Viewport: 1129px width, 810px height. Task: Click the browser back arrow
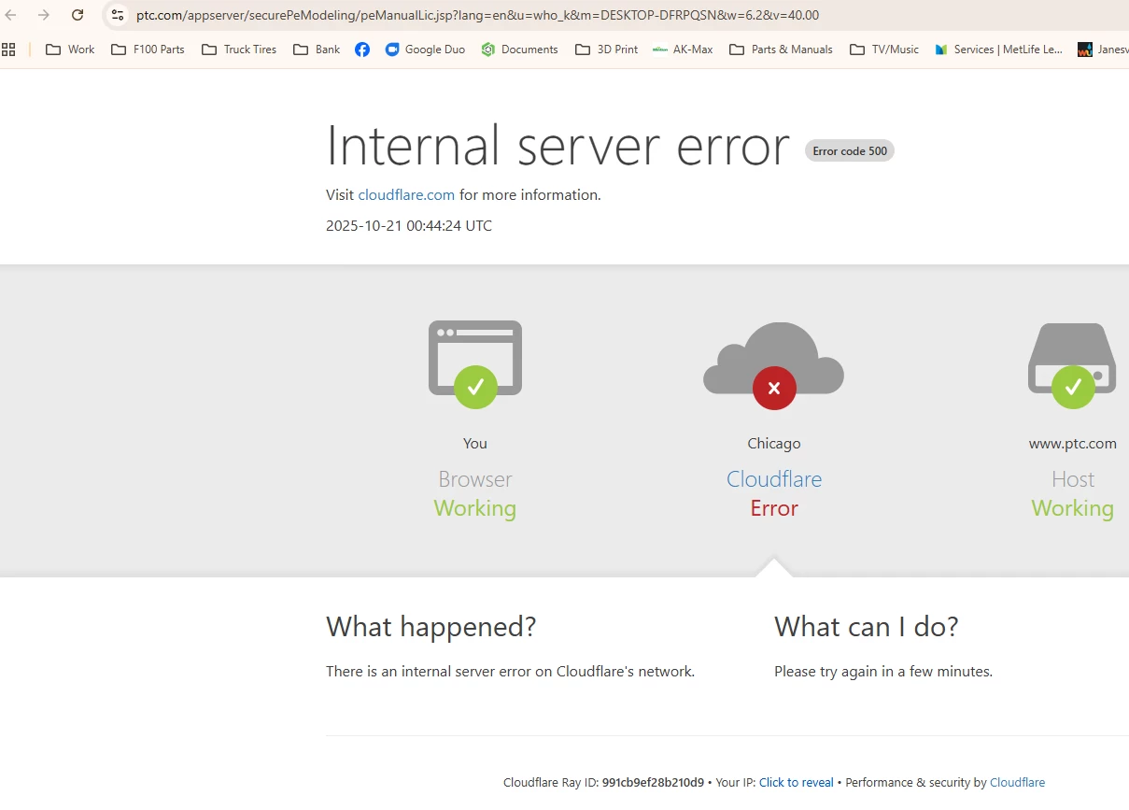click(11, 15)
